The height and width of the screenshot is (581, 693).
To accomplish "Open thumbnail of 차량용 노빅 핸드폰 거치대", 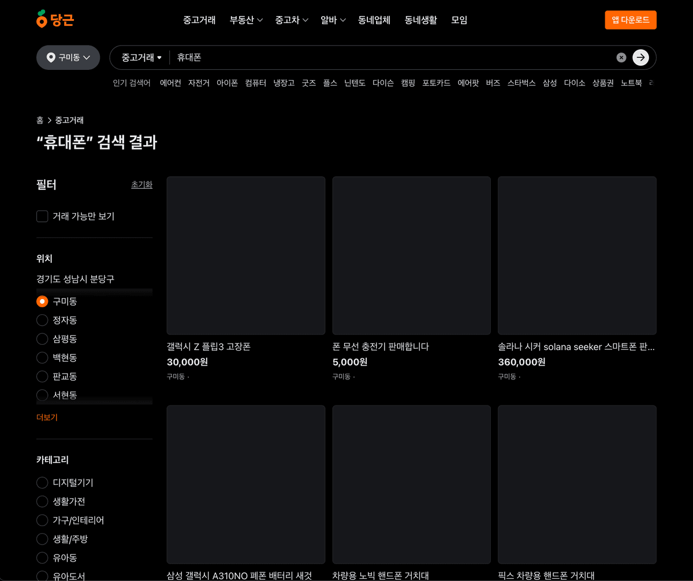I will pos(412,485).
